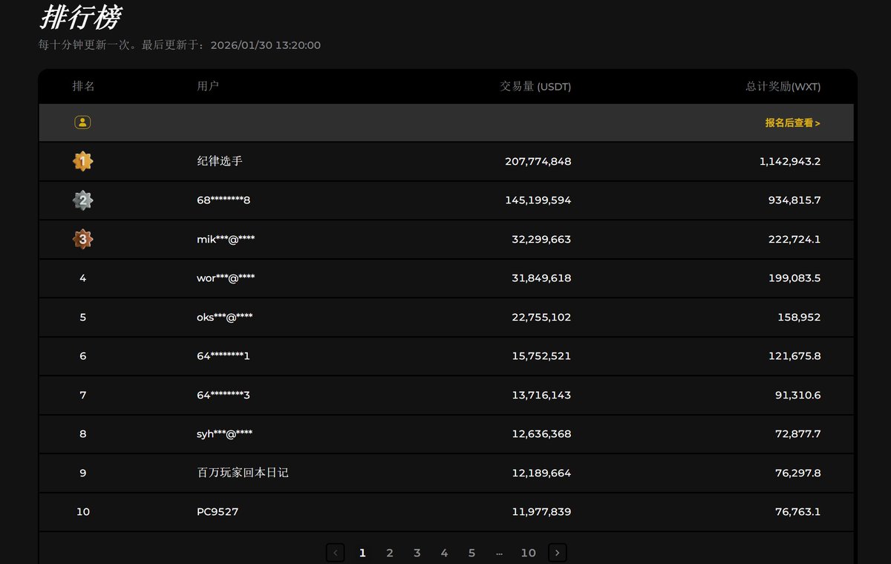Open the 报名后查看 link
The image size is (891, 564).
click(793, 123)
